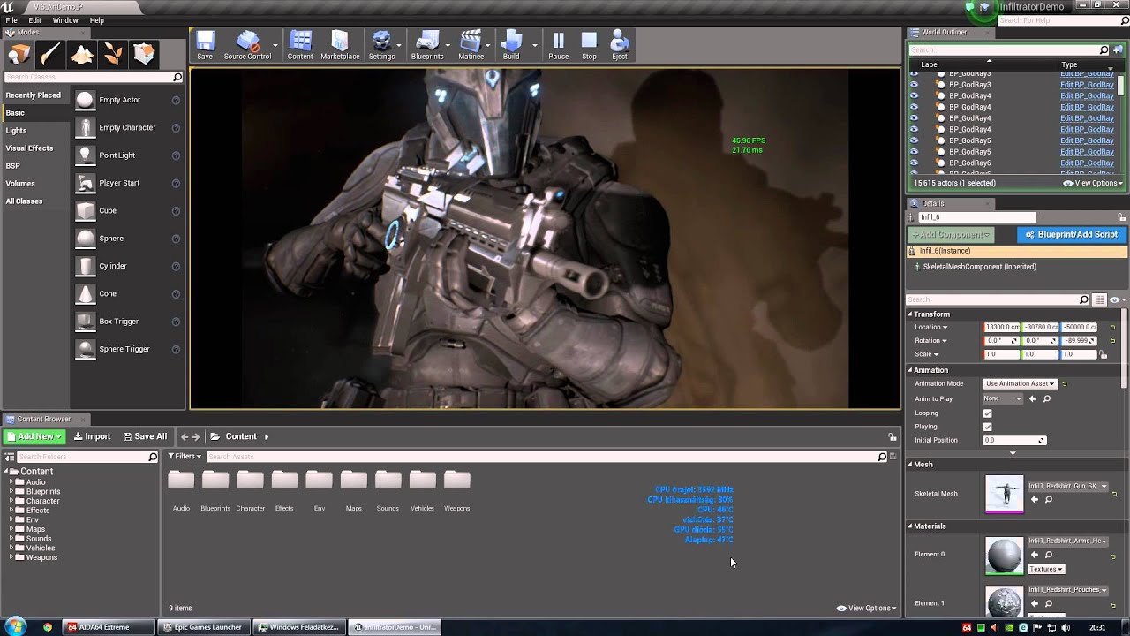Open the Details property matrix icon

(x=1099, y=299)
